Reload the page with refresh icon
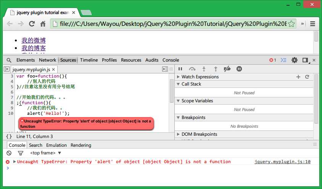Image resolution: width=322 pixels, height=189 pixels. coord(32,24)
